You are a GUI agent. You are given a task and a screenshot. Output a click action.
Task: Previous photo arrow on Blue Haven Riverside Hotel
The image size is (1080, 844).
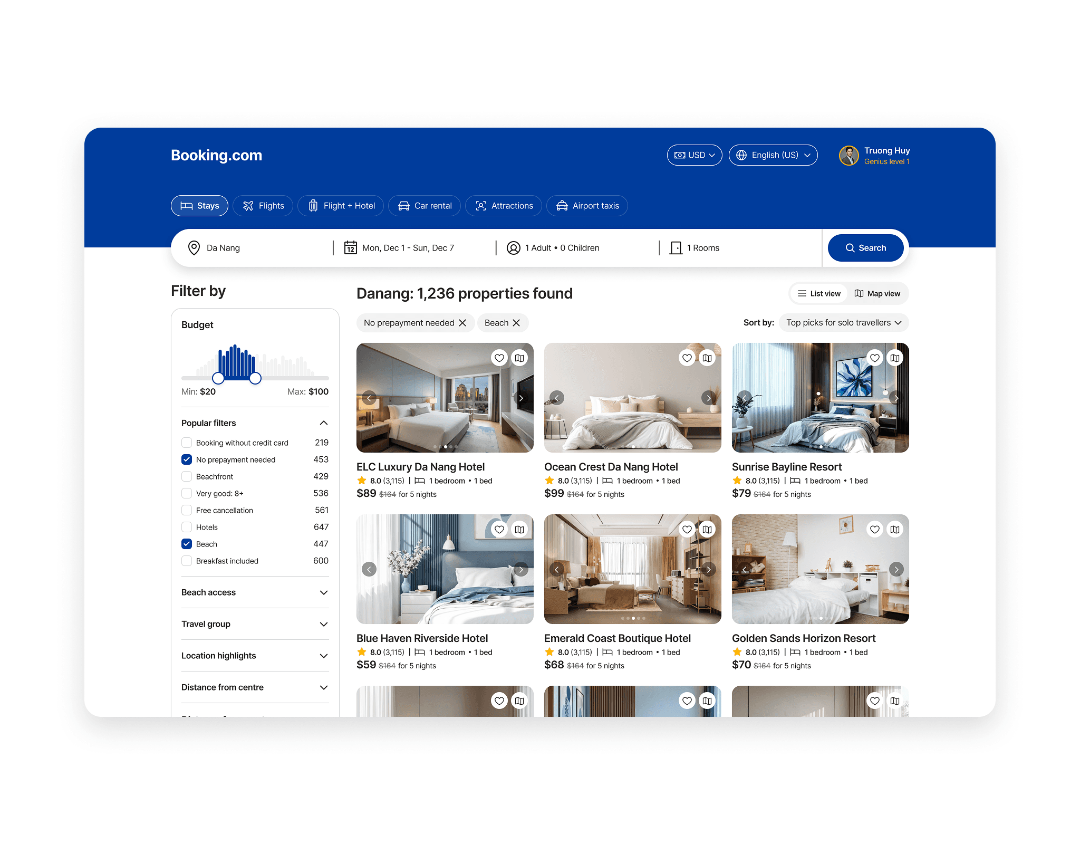point(369,569)
